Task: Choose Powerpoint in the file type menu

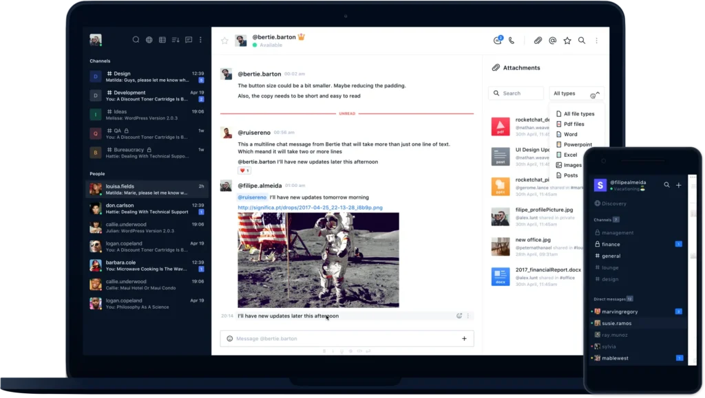Action: pos(577,144)
